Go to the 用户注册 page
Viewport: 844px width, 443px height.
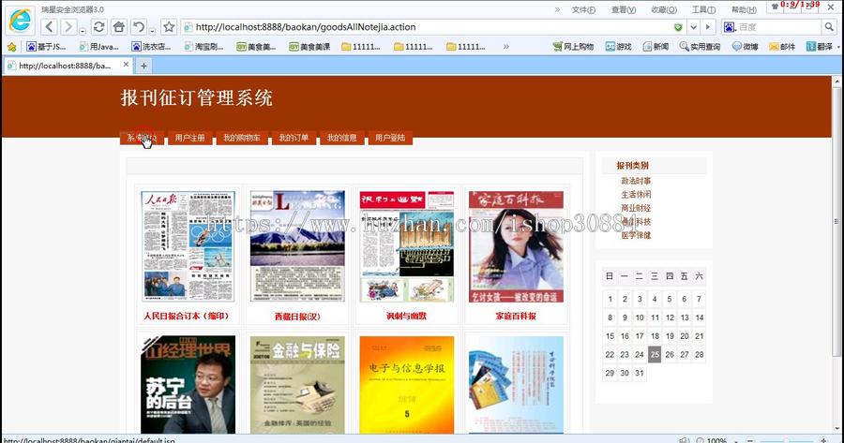pyautogui.click(x=190, y=138)
